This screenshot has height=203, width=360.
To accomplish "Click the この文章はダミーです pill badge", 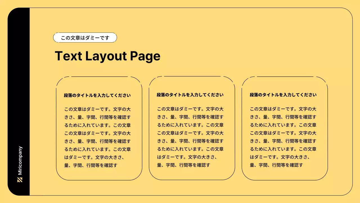I will click(85, 37).
